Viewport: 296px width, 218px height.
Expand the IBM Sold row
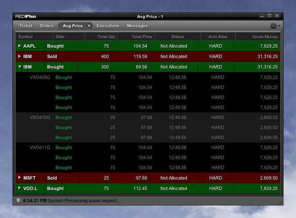click(x=20, y=56)
